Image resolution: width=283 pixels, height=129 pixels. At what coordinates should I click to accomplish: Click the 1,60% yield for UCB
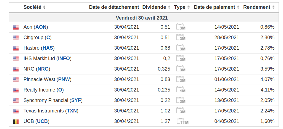pyautogui.click(x=267, y=121)
